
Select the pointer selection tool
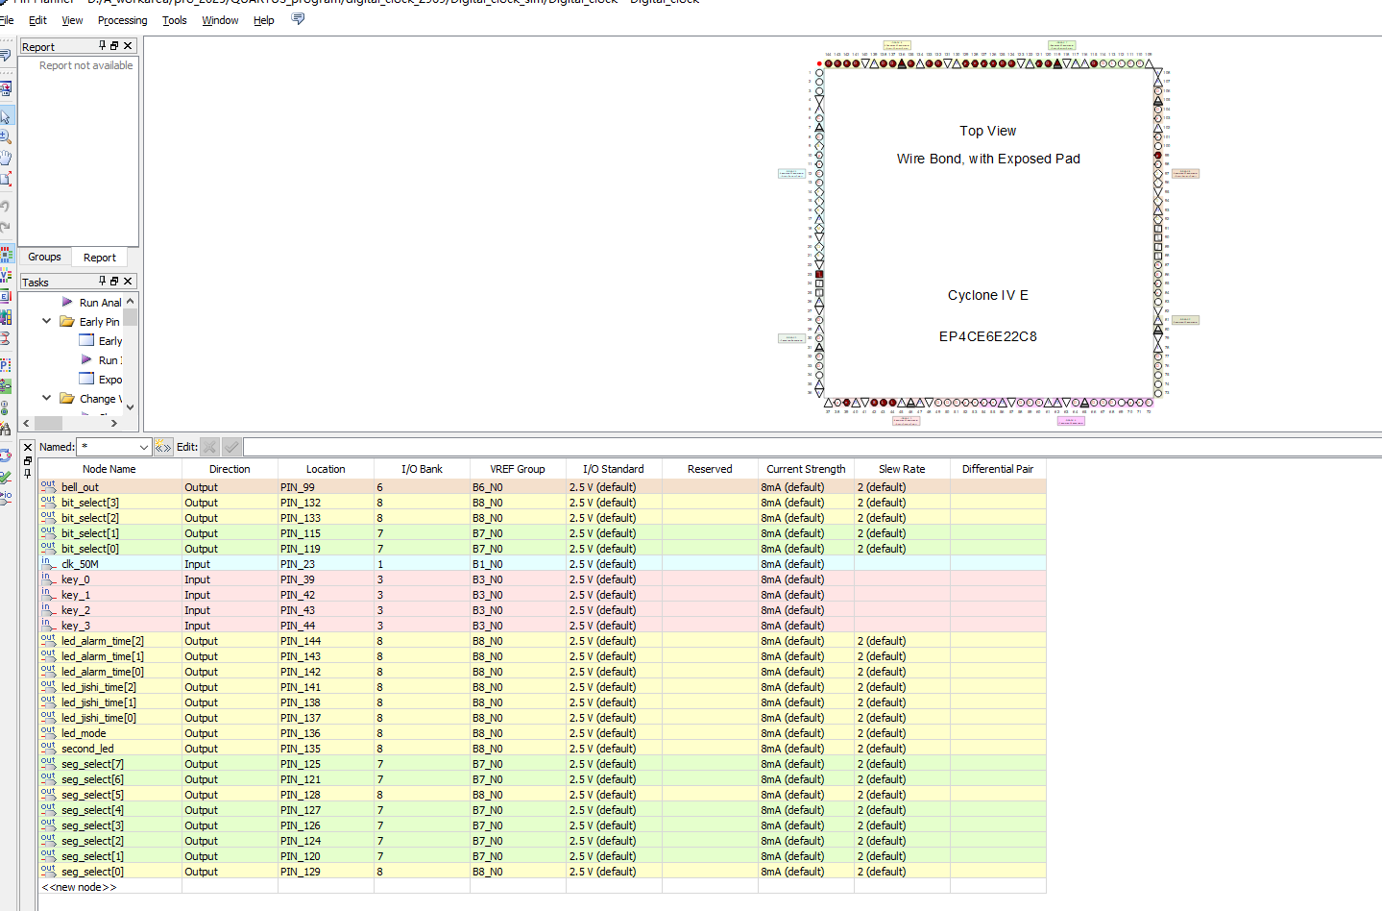point(6,116)
